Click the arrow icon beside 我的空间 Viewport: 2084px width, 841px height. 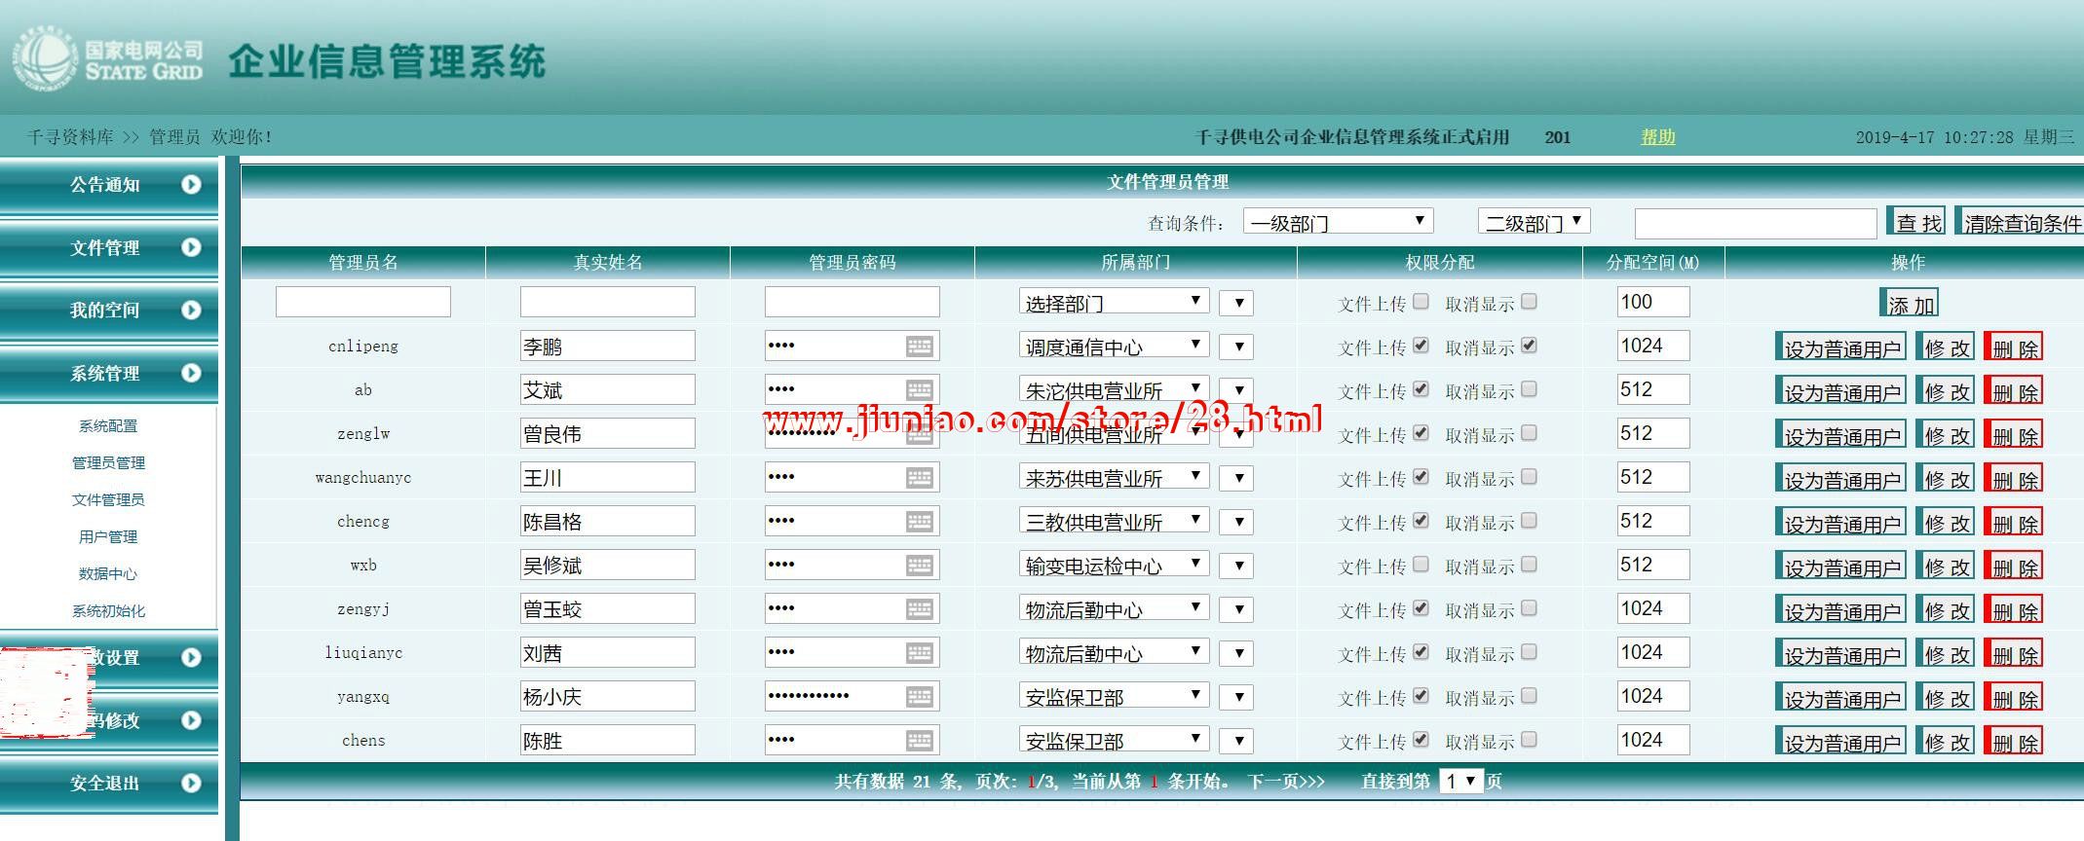pos(191,310)
